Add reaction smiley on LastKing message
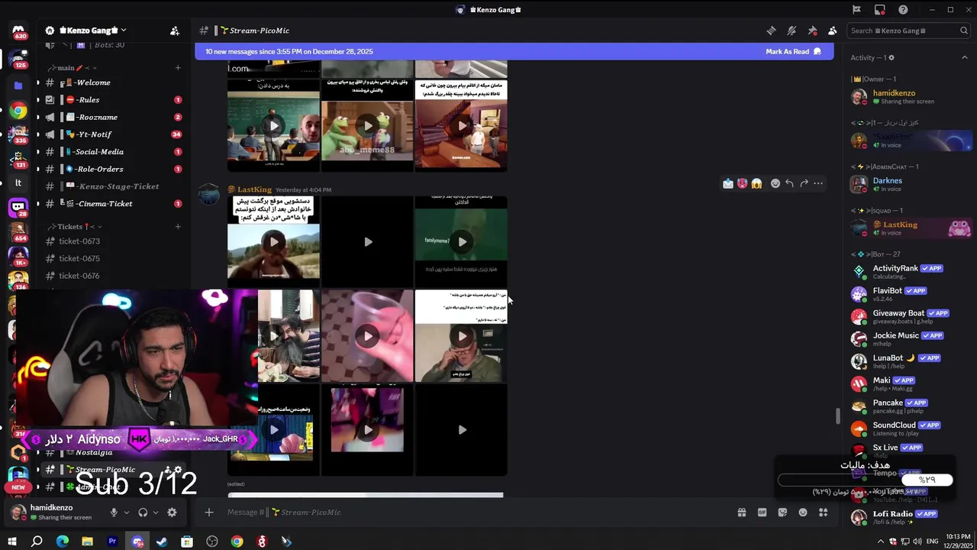Image resolution: width=977 pixels, height=550 pixels. (x=775, y=183)
